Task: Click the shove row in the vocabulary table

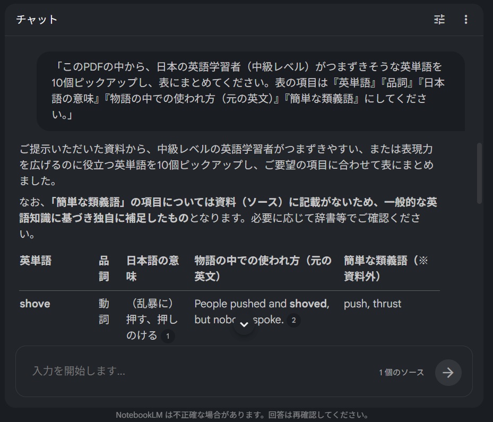Action: (x=34, y=304)
